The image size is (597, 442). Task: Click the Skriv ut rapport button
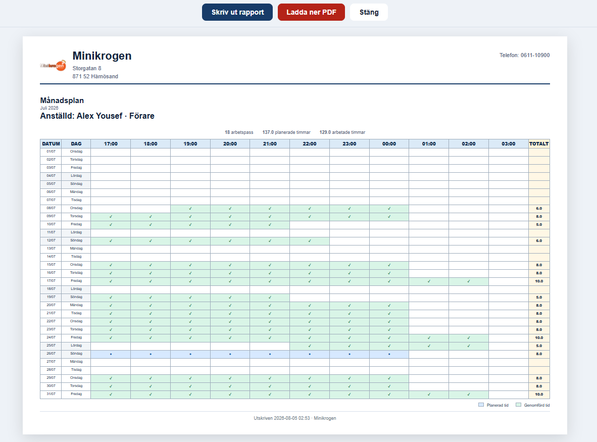click(237, 12)
